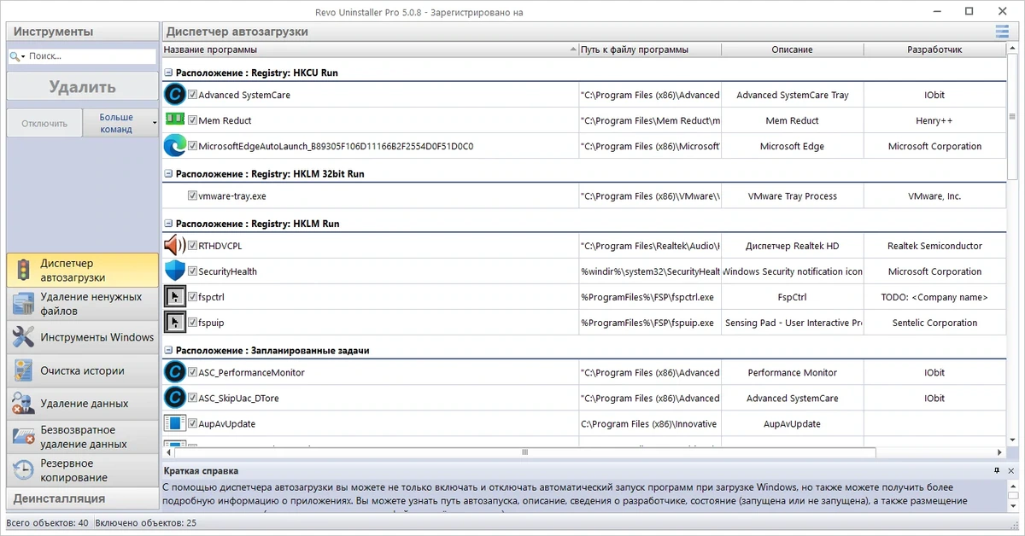1025x536 pixels.
Task: Focus the Поиск search field
Action: (x=82, y=56)
